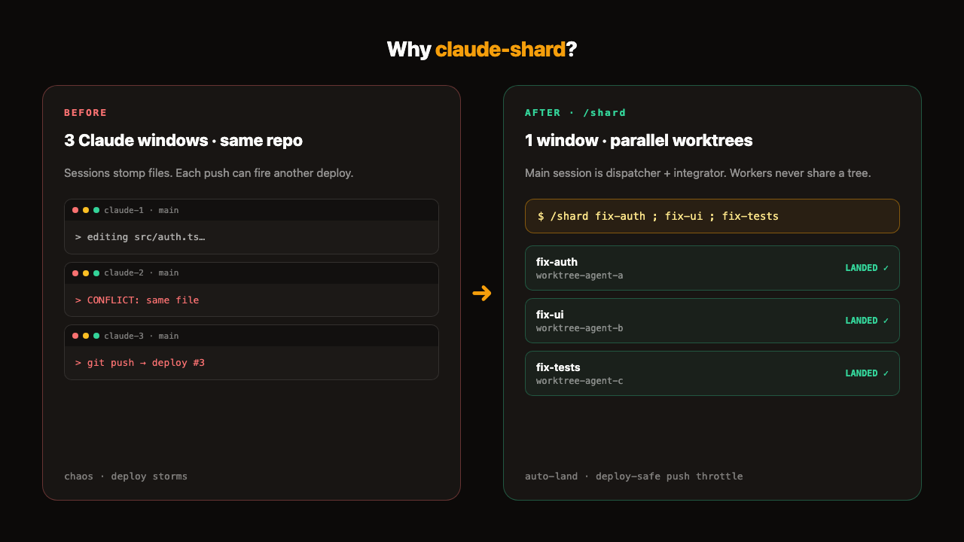This screenshot has height=542, width=964.
Task: Click the 'chaos · deploy storms' footer
Action: tap(126, 477)
